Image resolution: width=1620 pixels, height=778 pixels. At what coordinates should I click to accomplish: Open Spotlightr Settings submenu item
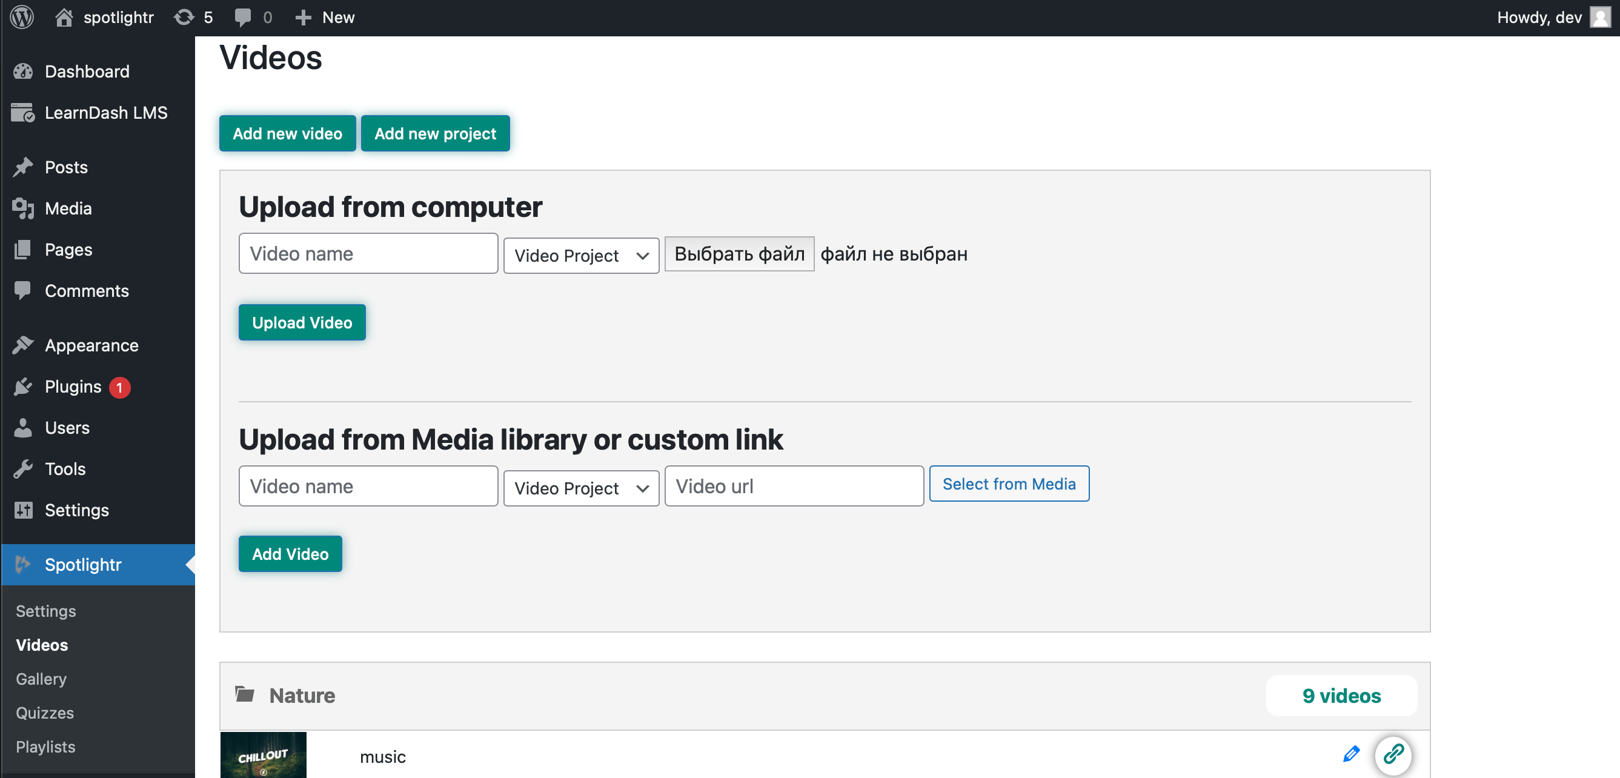pyautogui.click(x=46, y=611)
